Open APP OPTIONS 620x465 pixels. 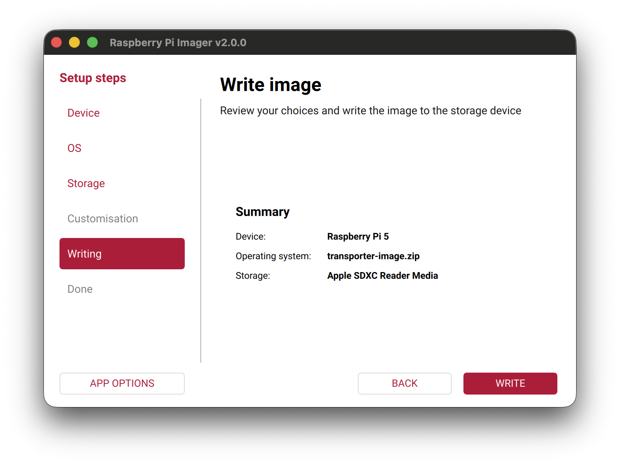[x=122, y=384]
